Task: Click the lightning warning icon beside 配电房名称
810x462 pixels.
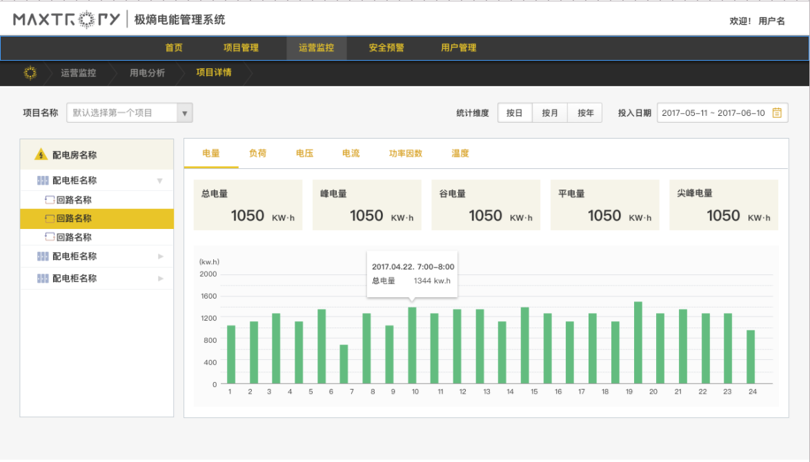Action: [x=41, y=154]
